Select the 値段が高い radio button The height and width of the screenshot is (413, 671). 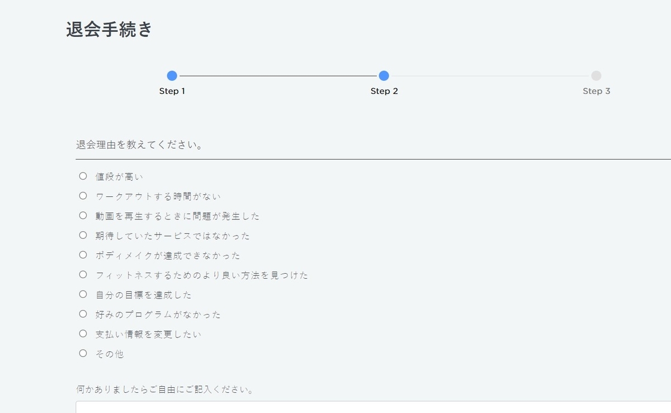coord(83,176)
